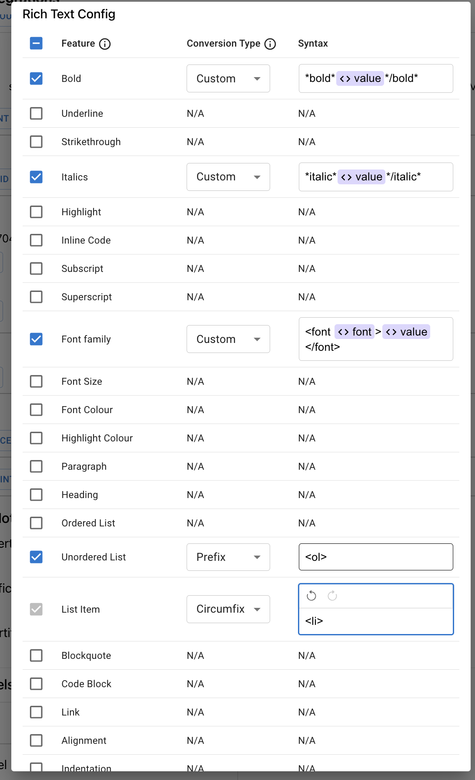
Task: Check the Heading feature checkbox
Action: [36, 495]
